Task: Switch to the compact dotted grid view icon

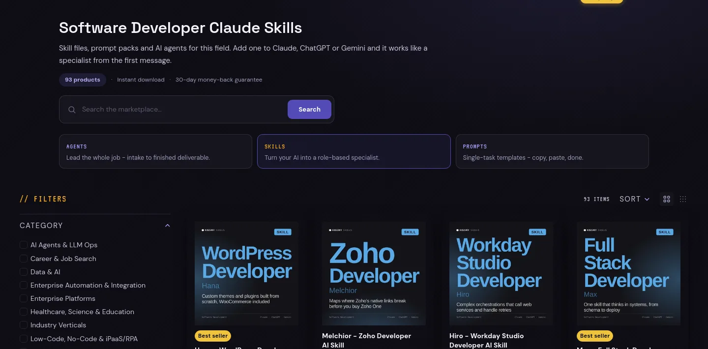Action: pos(683,199)
